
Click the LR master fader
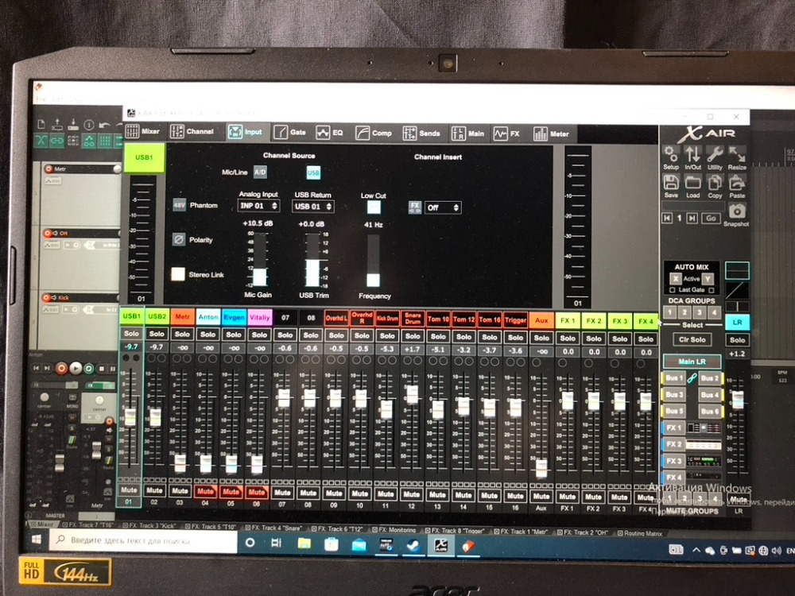coord(739,400)
